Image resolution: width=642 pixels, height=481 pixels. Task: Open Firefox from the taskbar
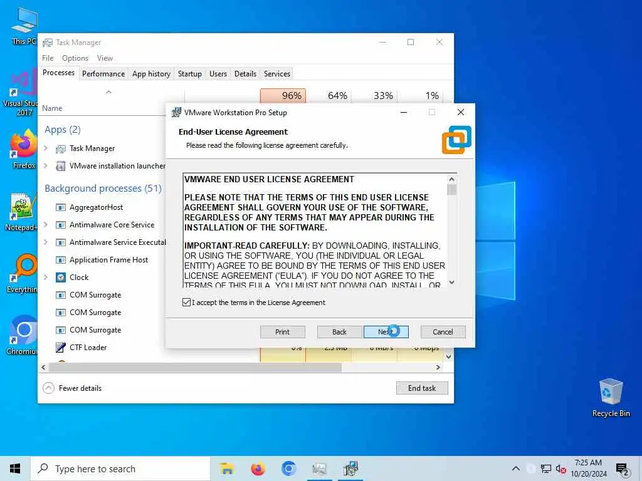coord(258,468)
